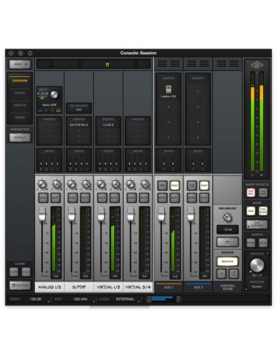Click the Universal Audio logo icon
This screenshot has height=357, width=277.
click(x=257, y=65)
